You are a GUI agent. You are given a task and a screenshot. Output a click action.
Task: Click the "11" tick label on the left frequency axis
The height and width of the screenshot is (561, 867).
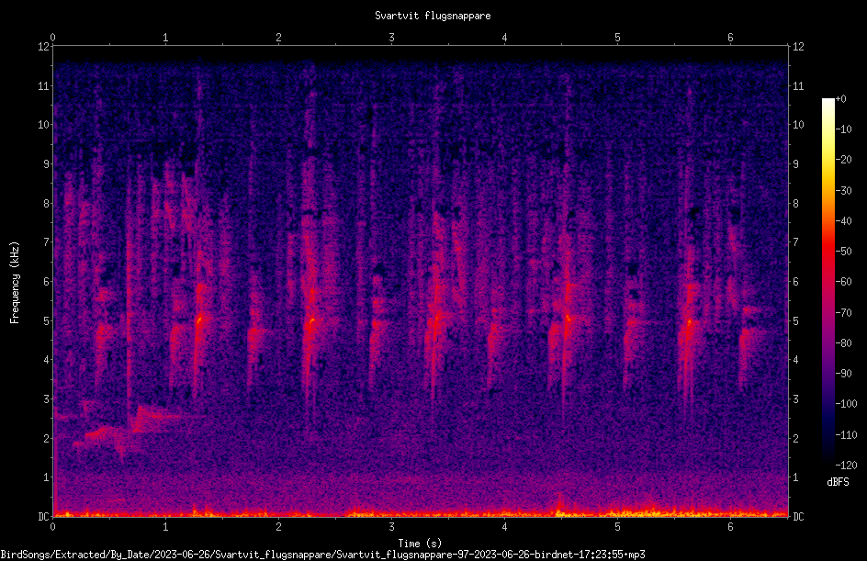(43, 85)
